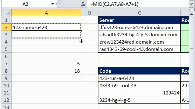Viewport: 195px width, 109px height.
Task: Click cell A8 with value 18
Action: tap(46, 71)
